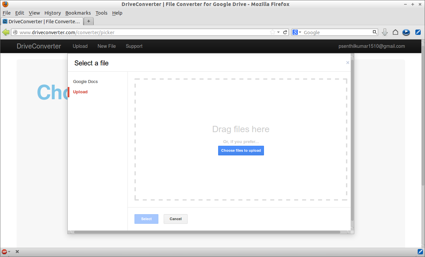Click the search magnifier icon
Image resolution: width=425 pixels, height=257 pixels.
click(x=375, y=32)
